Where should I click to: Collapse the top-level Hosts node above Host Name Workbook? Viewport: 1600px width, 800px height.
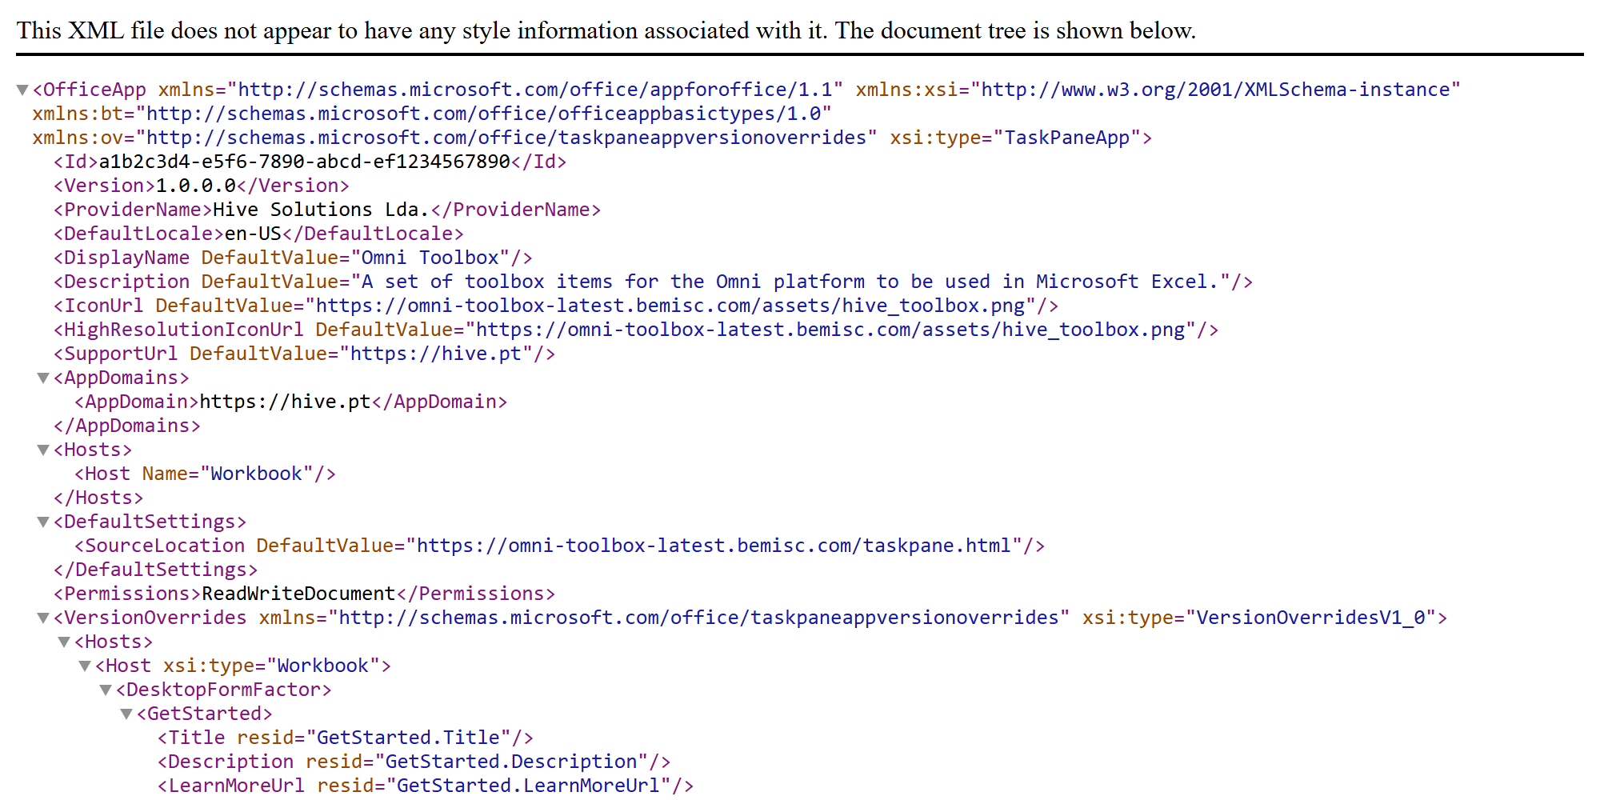[x=43, y=450]
